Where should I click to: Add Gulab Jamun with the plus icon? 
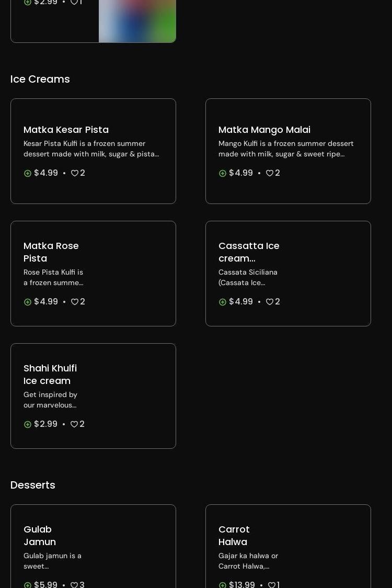pos(28,584)
